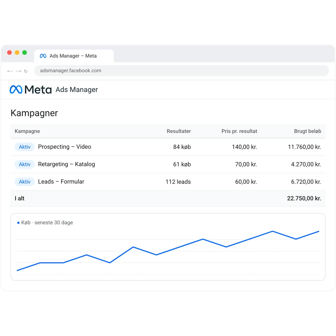Viewport: 336px width, 336px height.
Task: Click the last data point on purchases chart
Action: [319, 231]
